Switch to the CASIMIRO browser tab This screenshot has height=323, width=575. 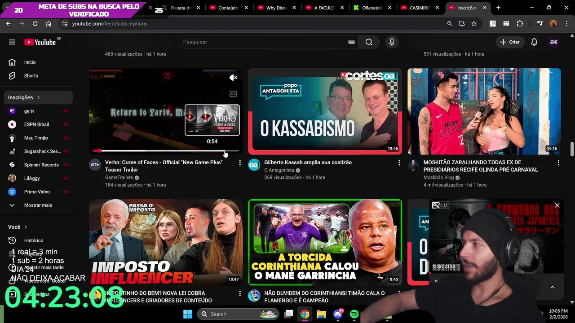(420, 8)
